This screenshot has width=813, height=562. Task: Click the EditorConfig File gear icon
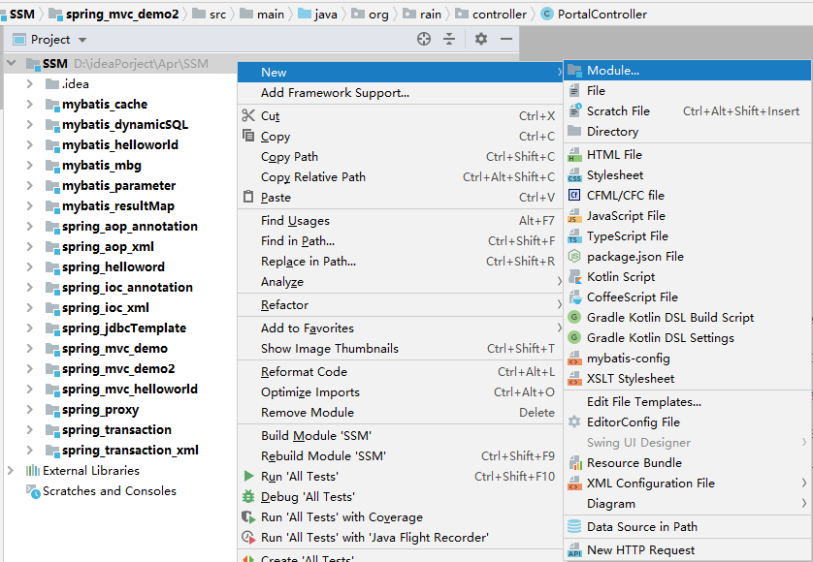pos(574,421)
